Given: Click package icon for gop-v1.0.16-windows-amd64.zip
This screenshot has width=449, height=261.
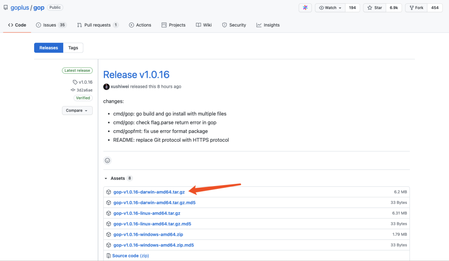Looking at the screenshot, I should click(109, 234).
